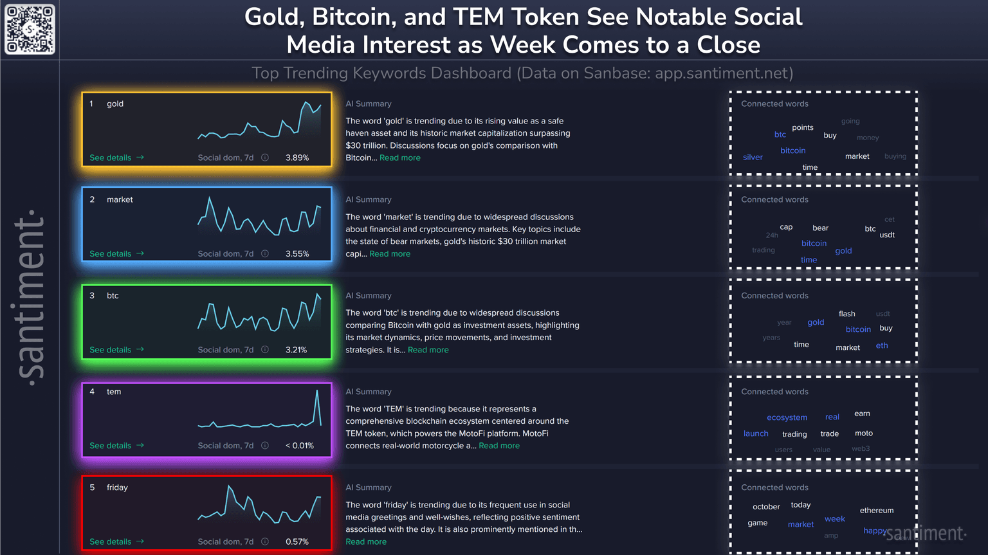Click info icon beside gold Social dom
988x555 pixels.
click(265, 158)
